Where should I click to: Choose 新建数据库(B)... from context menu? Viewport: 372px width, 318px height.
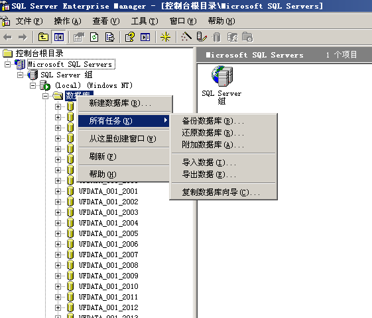click(123, 103)
